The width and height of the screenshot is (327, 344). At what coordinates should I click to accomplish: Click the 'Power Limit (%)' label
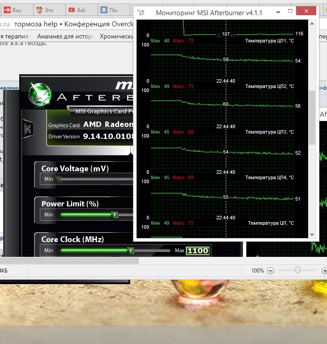click(x=70, y=204)
